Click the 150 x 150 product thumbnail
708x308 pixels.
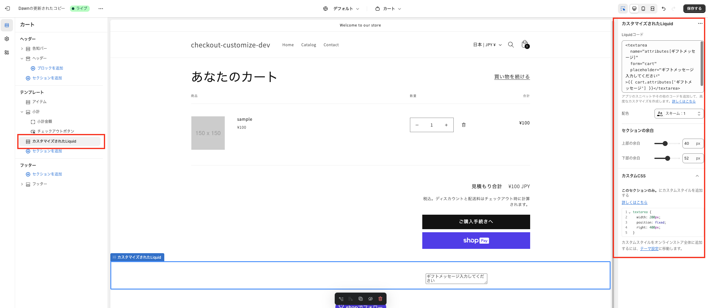click(208, 133)
